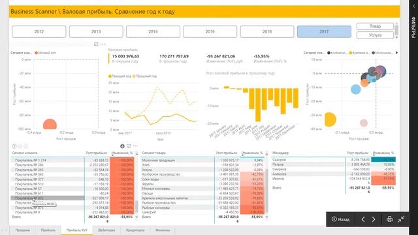Select manager Иванов row

[334, 180]
